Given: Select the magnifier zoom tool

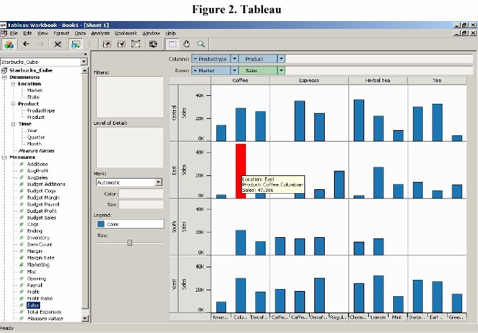Looking at the screenshot, I should click(201, 44).
